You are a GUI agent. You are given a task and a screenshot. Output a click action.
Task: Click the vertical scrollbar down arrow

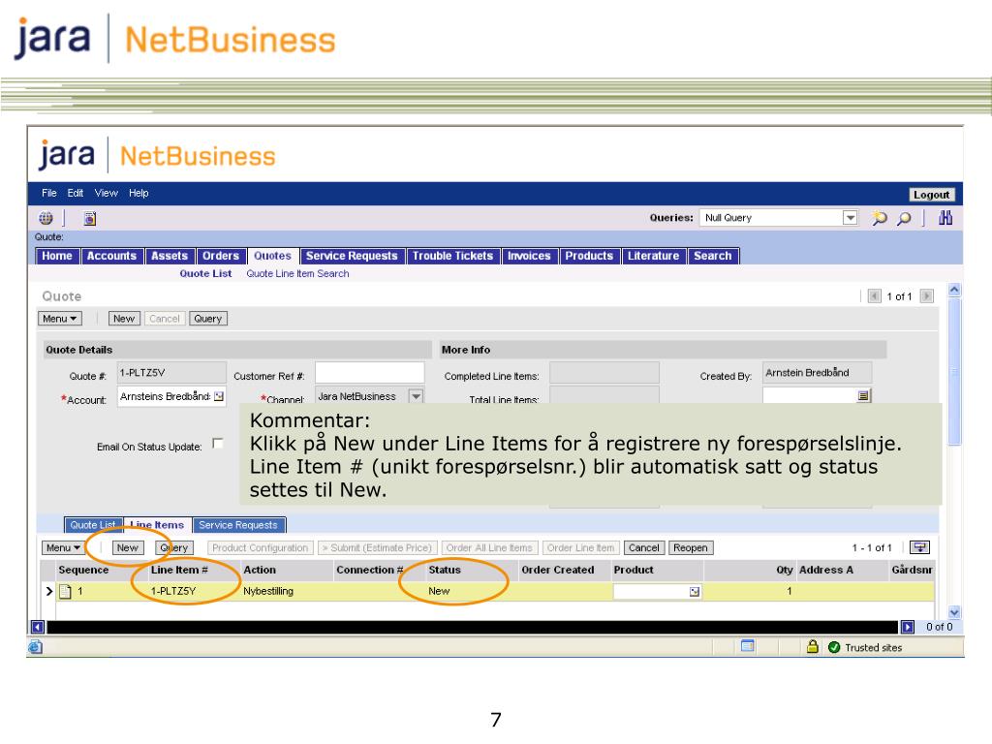pyautogui.click(x=954, y=612)
